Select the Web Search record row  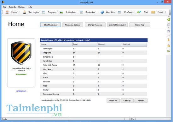94,69
